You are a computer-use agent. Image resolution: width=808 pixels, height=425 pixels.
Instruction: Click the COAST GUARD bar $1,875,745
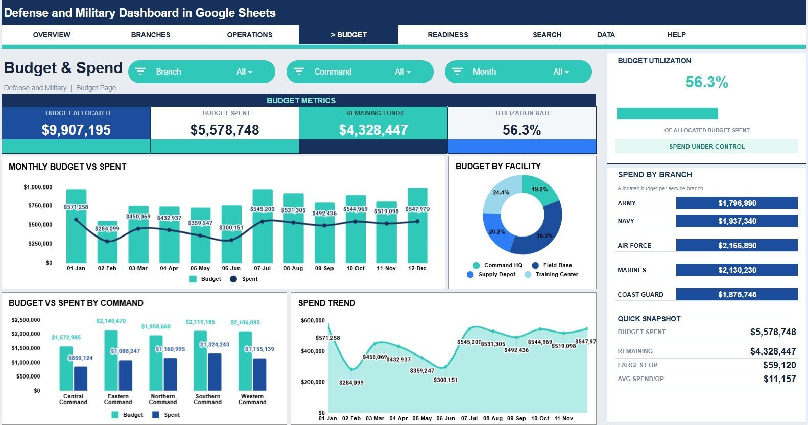pyautogui.click(x=736, y=294)
